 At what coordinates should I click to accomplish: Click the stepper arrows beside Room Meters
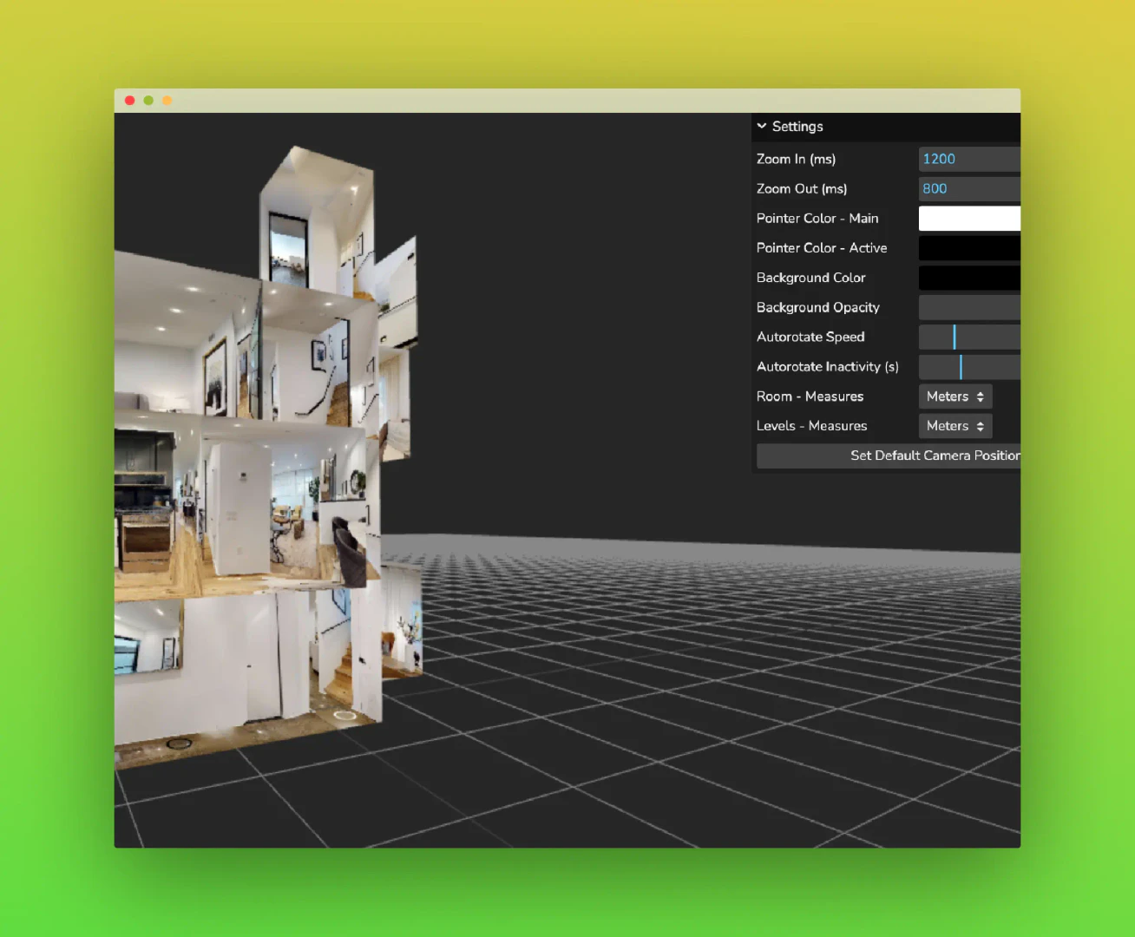[981, 396]
